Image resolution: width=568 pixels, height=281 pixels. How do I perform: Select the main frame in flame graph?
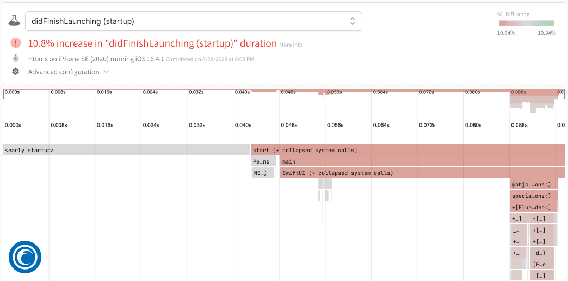(x=422, y=161)
